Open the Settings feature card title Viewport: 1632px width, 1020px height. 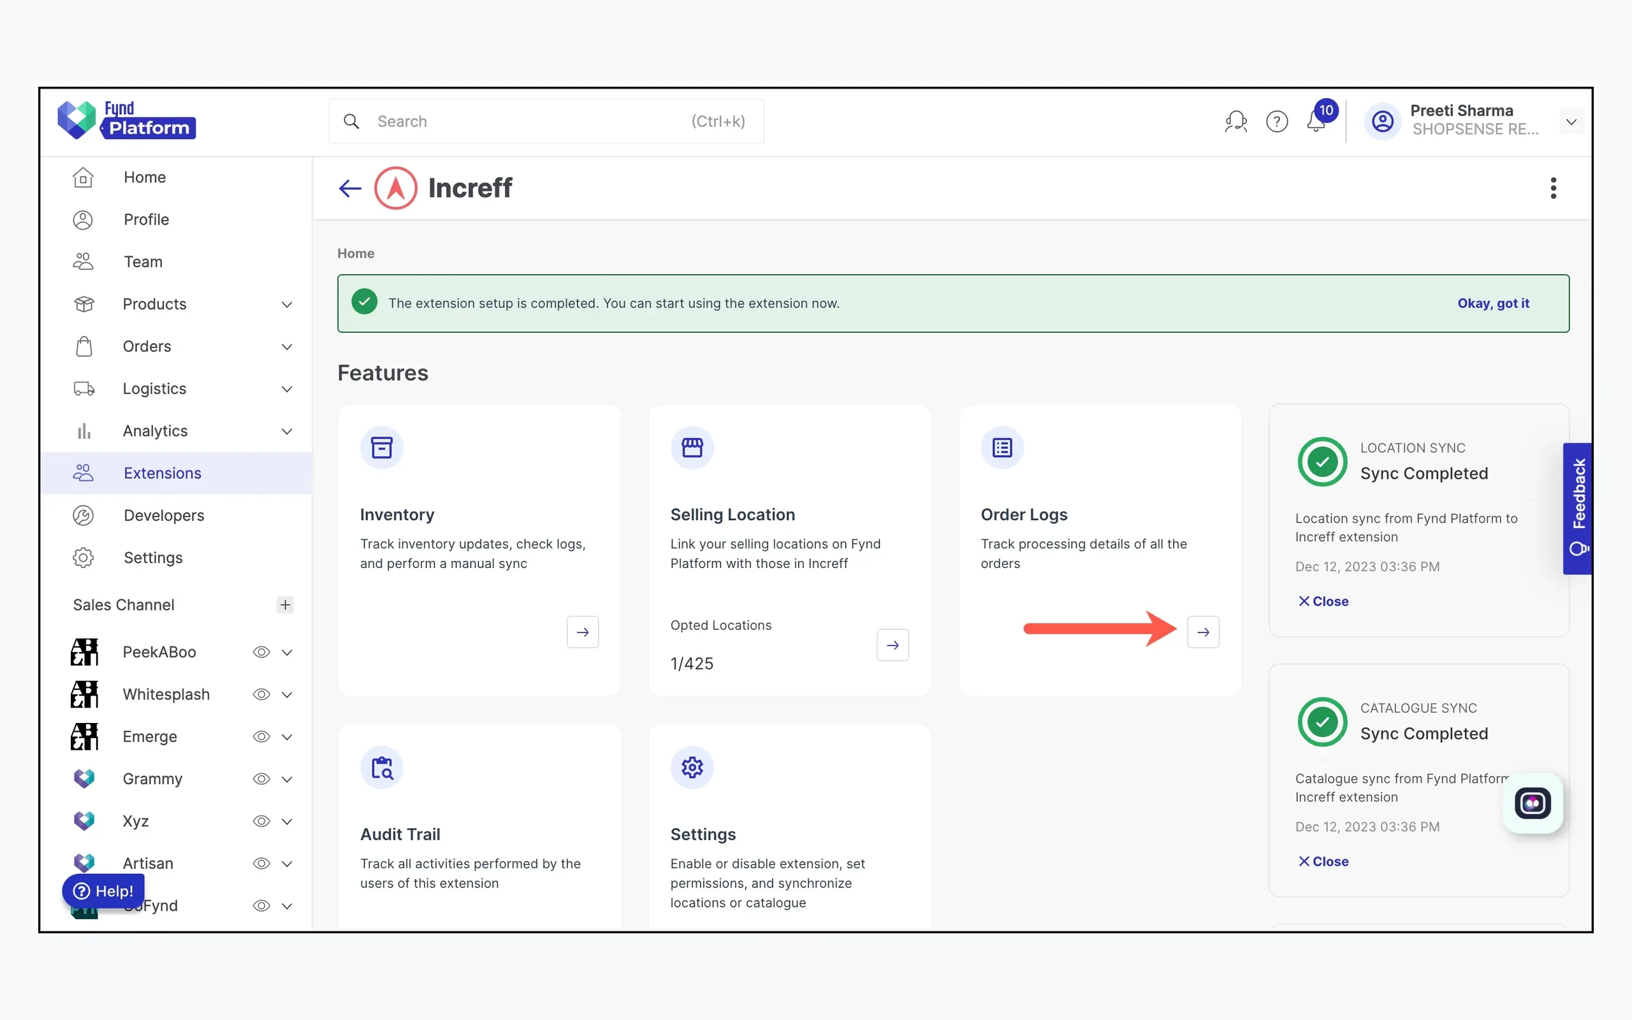coord(703,834)
